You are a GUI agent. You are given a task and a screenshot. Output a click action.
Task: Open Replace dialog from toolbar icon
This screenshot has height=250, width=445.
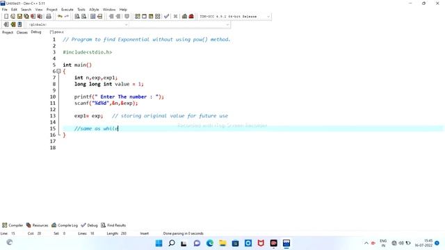83,17
